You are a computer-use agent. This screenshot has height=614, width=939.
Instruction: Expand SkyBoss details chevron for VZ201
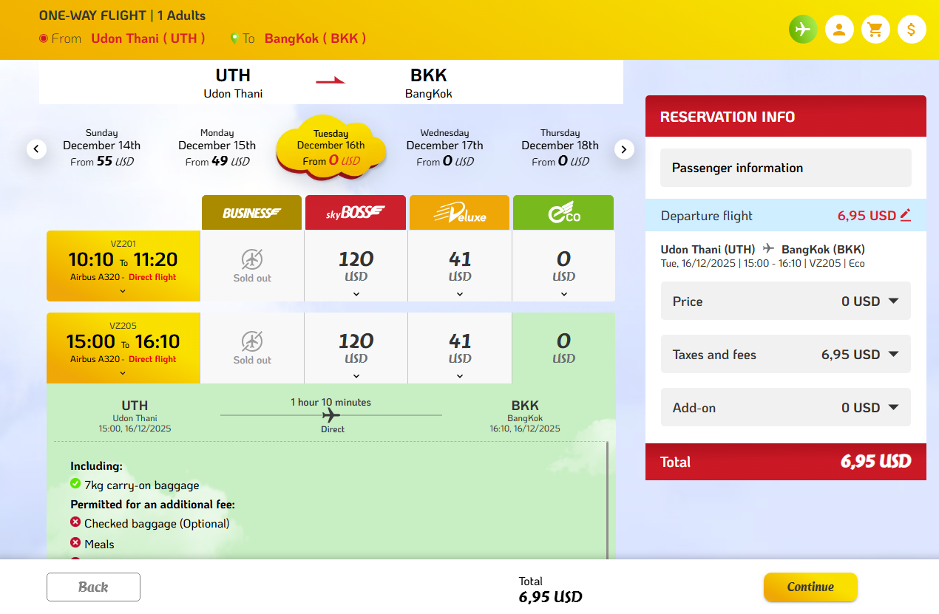356,293
